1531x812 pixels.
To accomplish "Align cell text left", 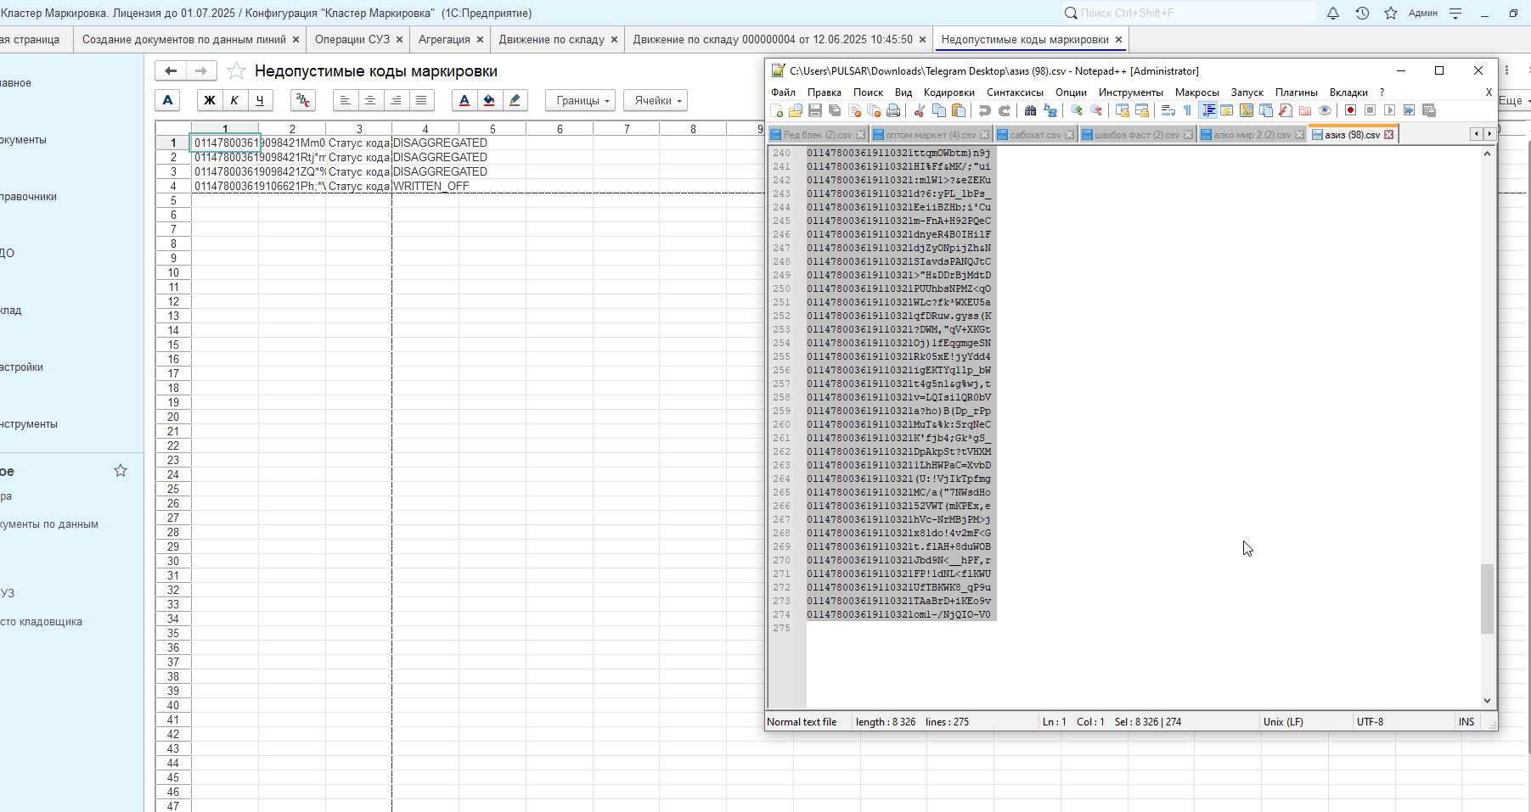I will 345,100.
